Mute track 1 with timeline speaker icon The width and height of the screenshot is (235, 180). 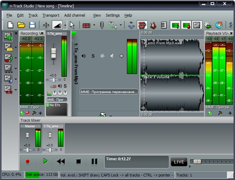tap(84, 56)
